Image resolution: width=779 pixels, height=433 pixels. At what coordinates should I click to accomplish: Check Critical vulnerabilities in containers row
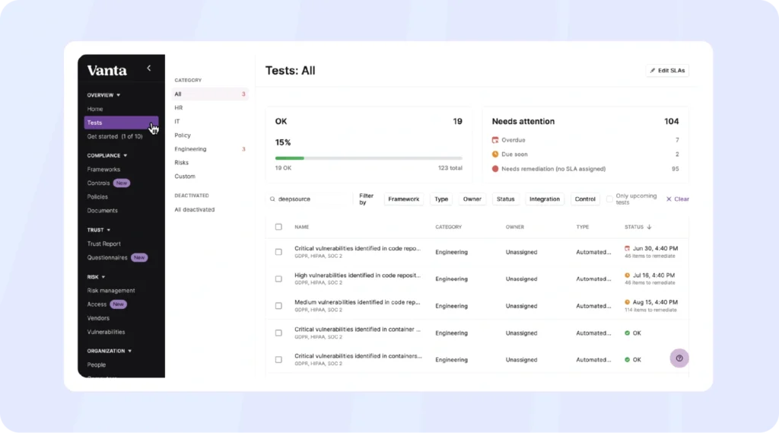pyautogui.click(x=278, y=359)
